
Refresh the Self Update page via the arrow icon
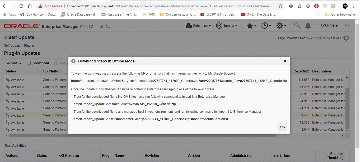click(346, 38)
